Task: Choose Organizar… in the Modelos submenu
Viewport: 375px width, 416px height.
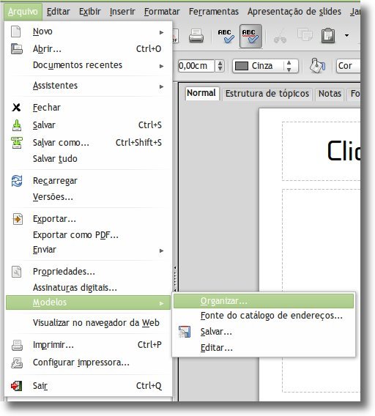Action: pyautogui.click(x=264, y=301)
